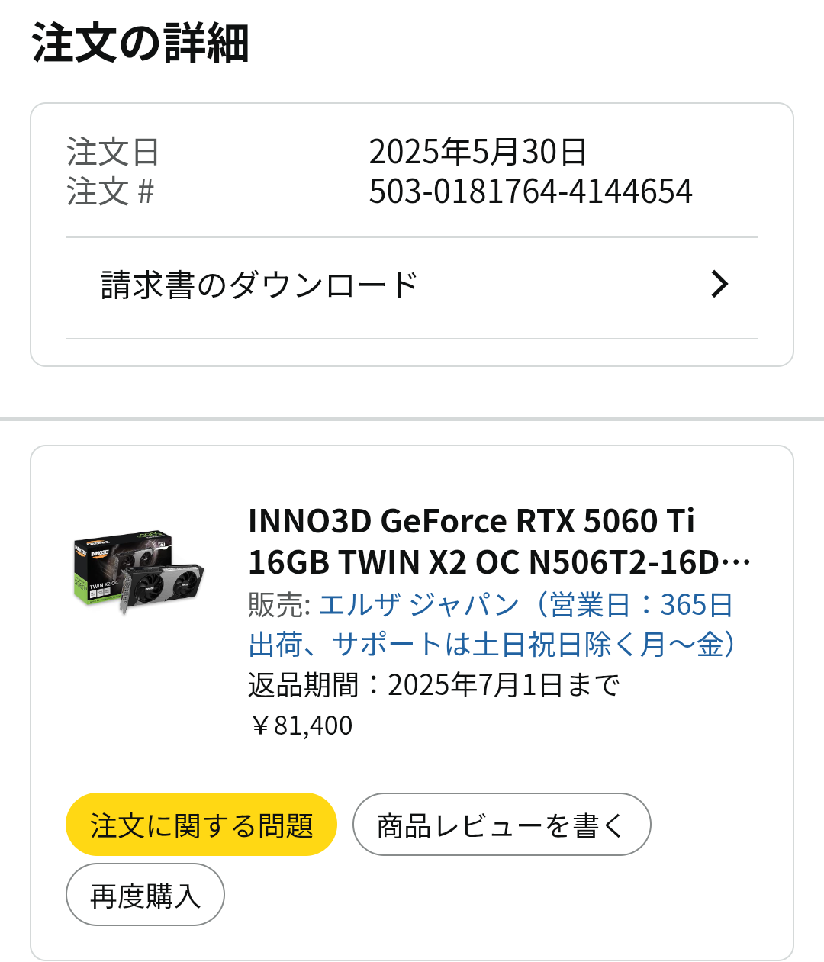
Task: Click the 注文の詳細 page heading
Action: coord(140,43)
